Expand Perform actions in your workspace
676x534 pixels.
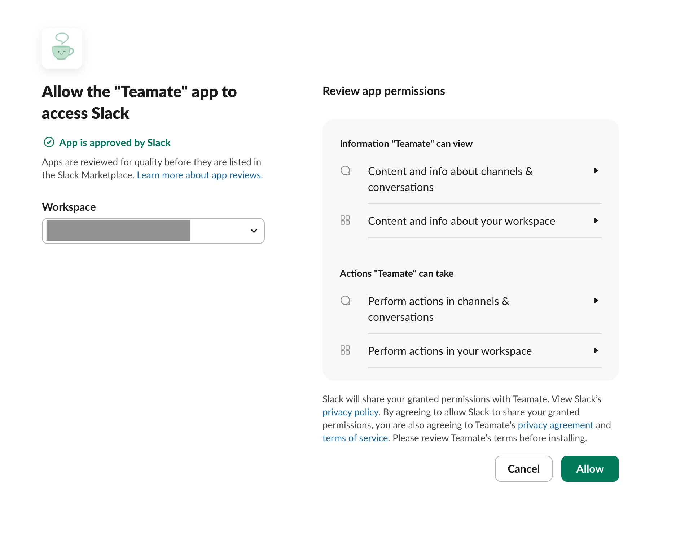pyautogui.click(x=596, y=350)
